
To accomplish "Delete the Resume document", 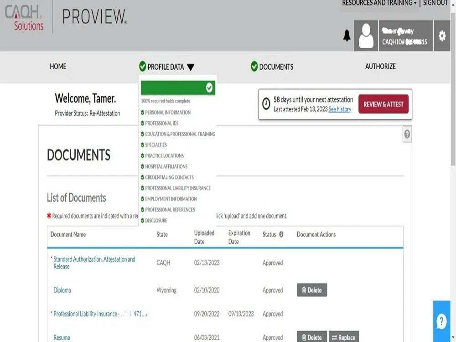I will pyautogui.click(x=312, y=337).
